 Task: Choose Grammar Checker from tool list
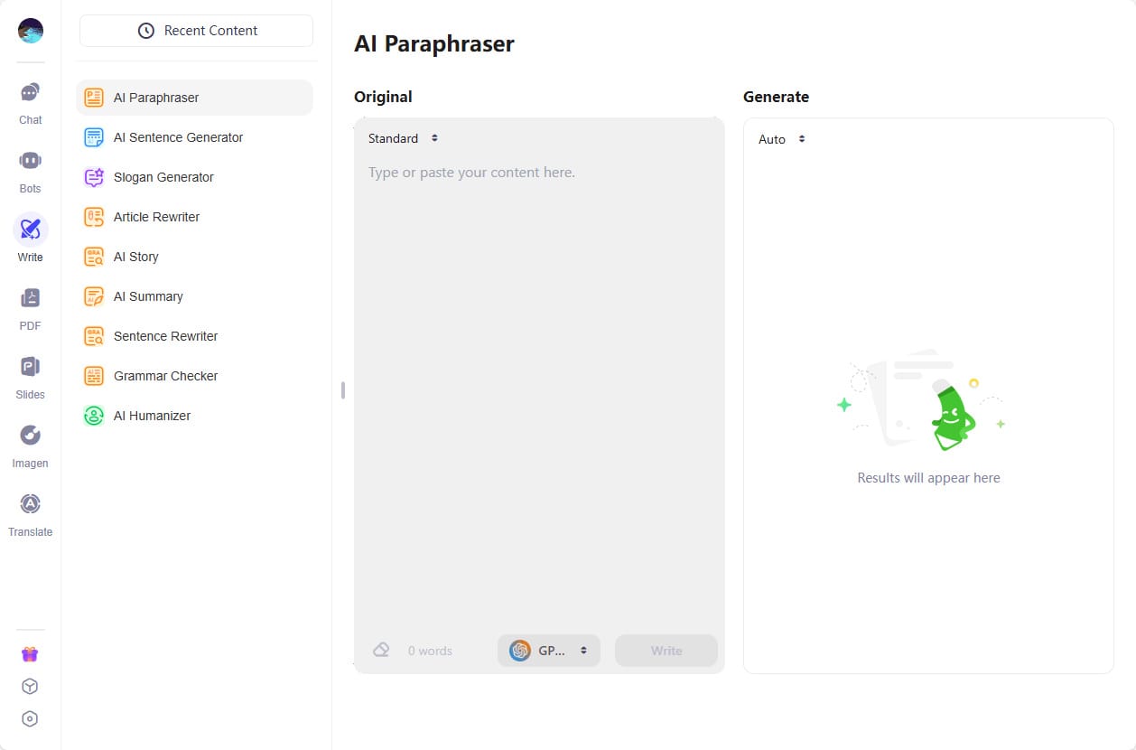click(x=165, y=376)
